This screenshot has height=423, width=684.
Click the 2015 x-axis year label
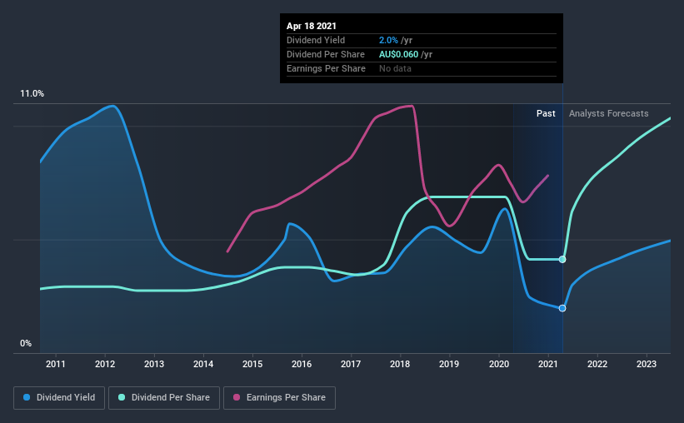point(252,364)
